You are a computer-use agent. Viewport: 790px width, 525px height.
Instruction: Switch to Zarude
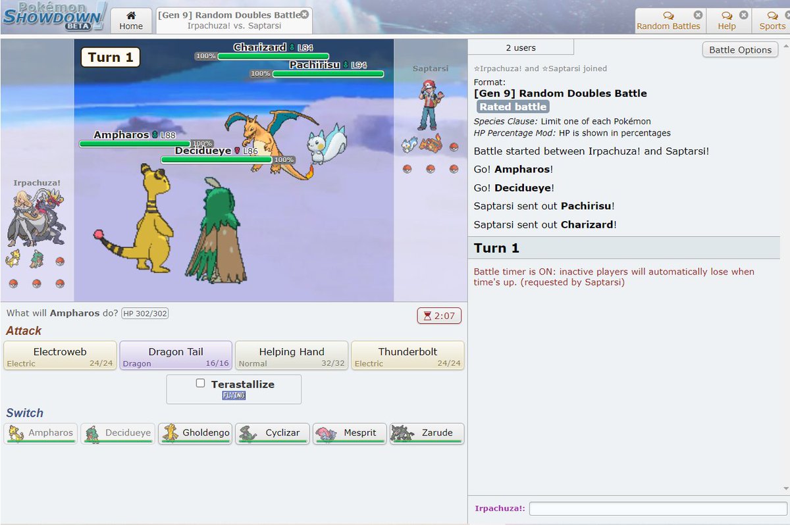tap(427, 434)
